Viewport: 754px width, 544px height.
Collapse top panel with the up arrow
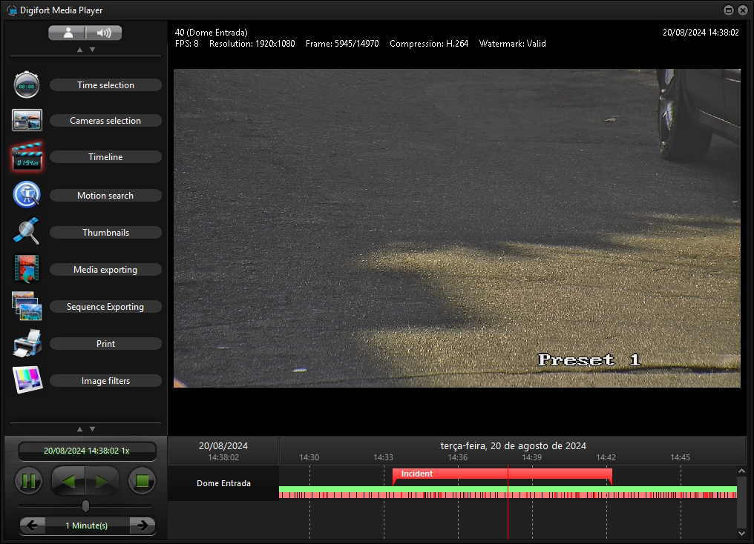[x=80, y=50]
